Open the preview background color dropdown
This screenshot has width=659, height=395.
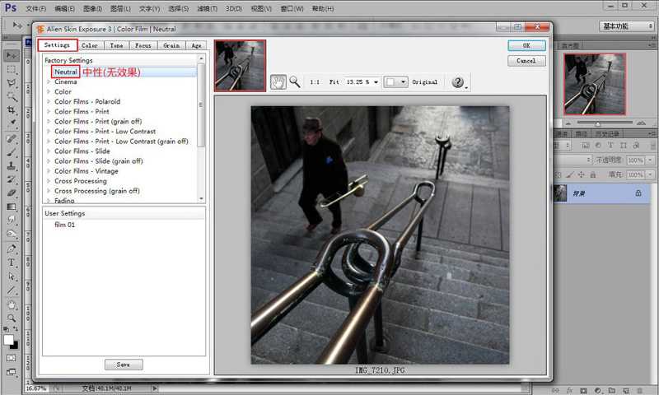[x=395, y=81]
